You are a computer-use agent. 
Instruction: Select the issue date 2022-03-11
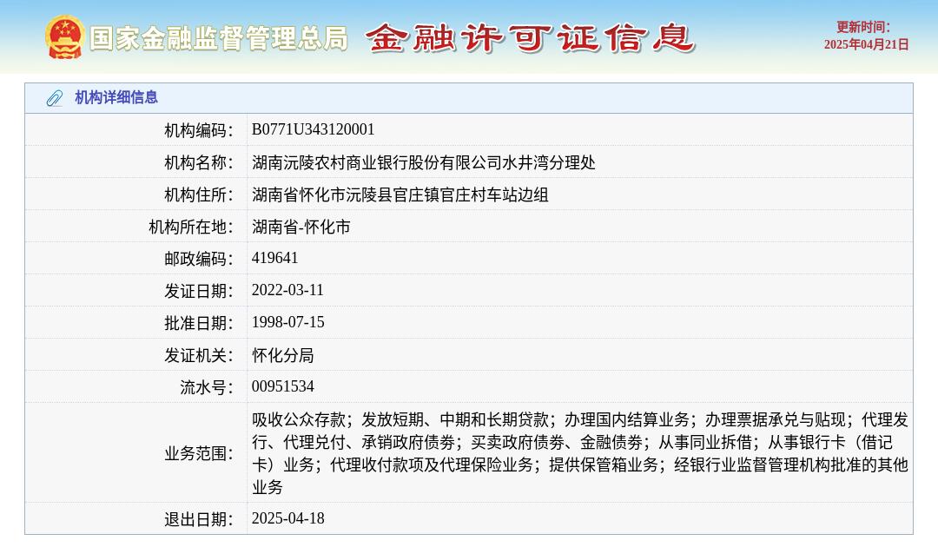point(287,291)
